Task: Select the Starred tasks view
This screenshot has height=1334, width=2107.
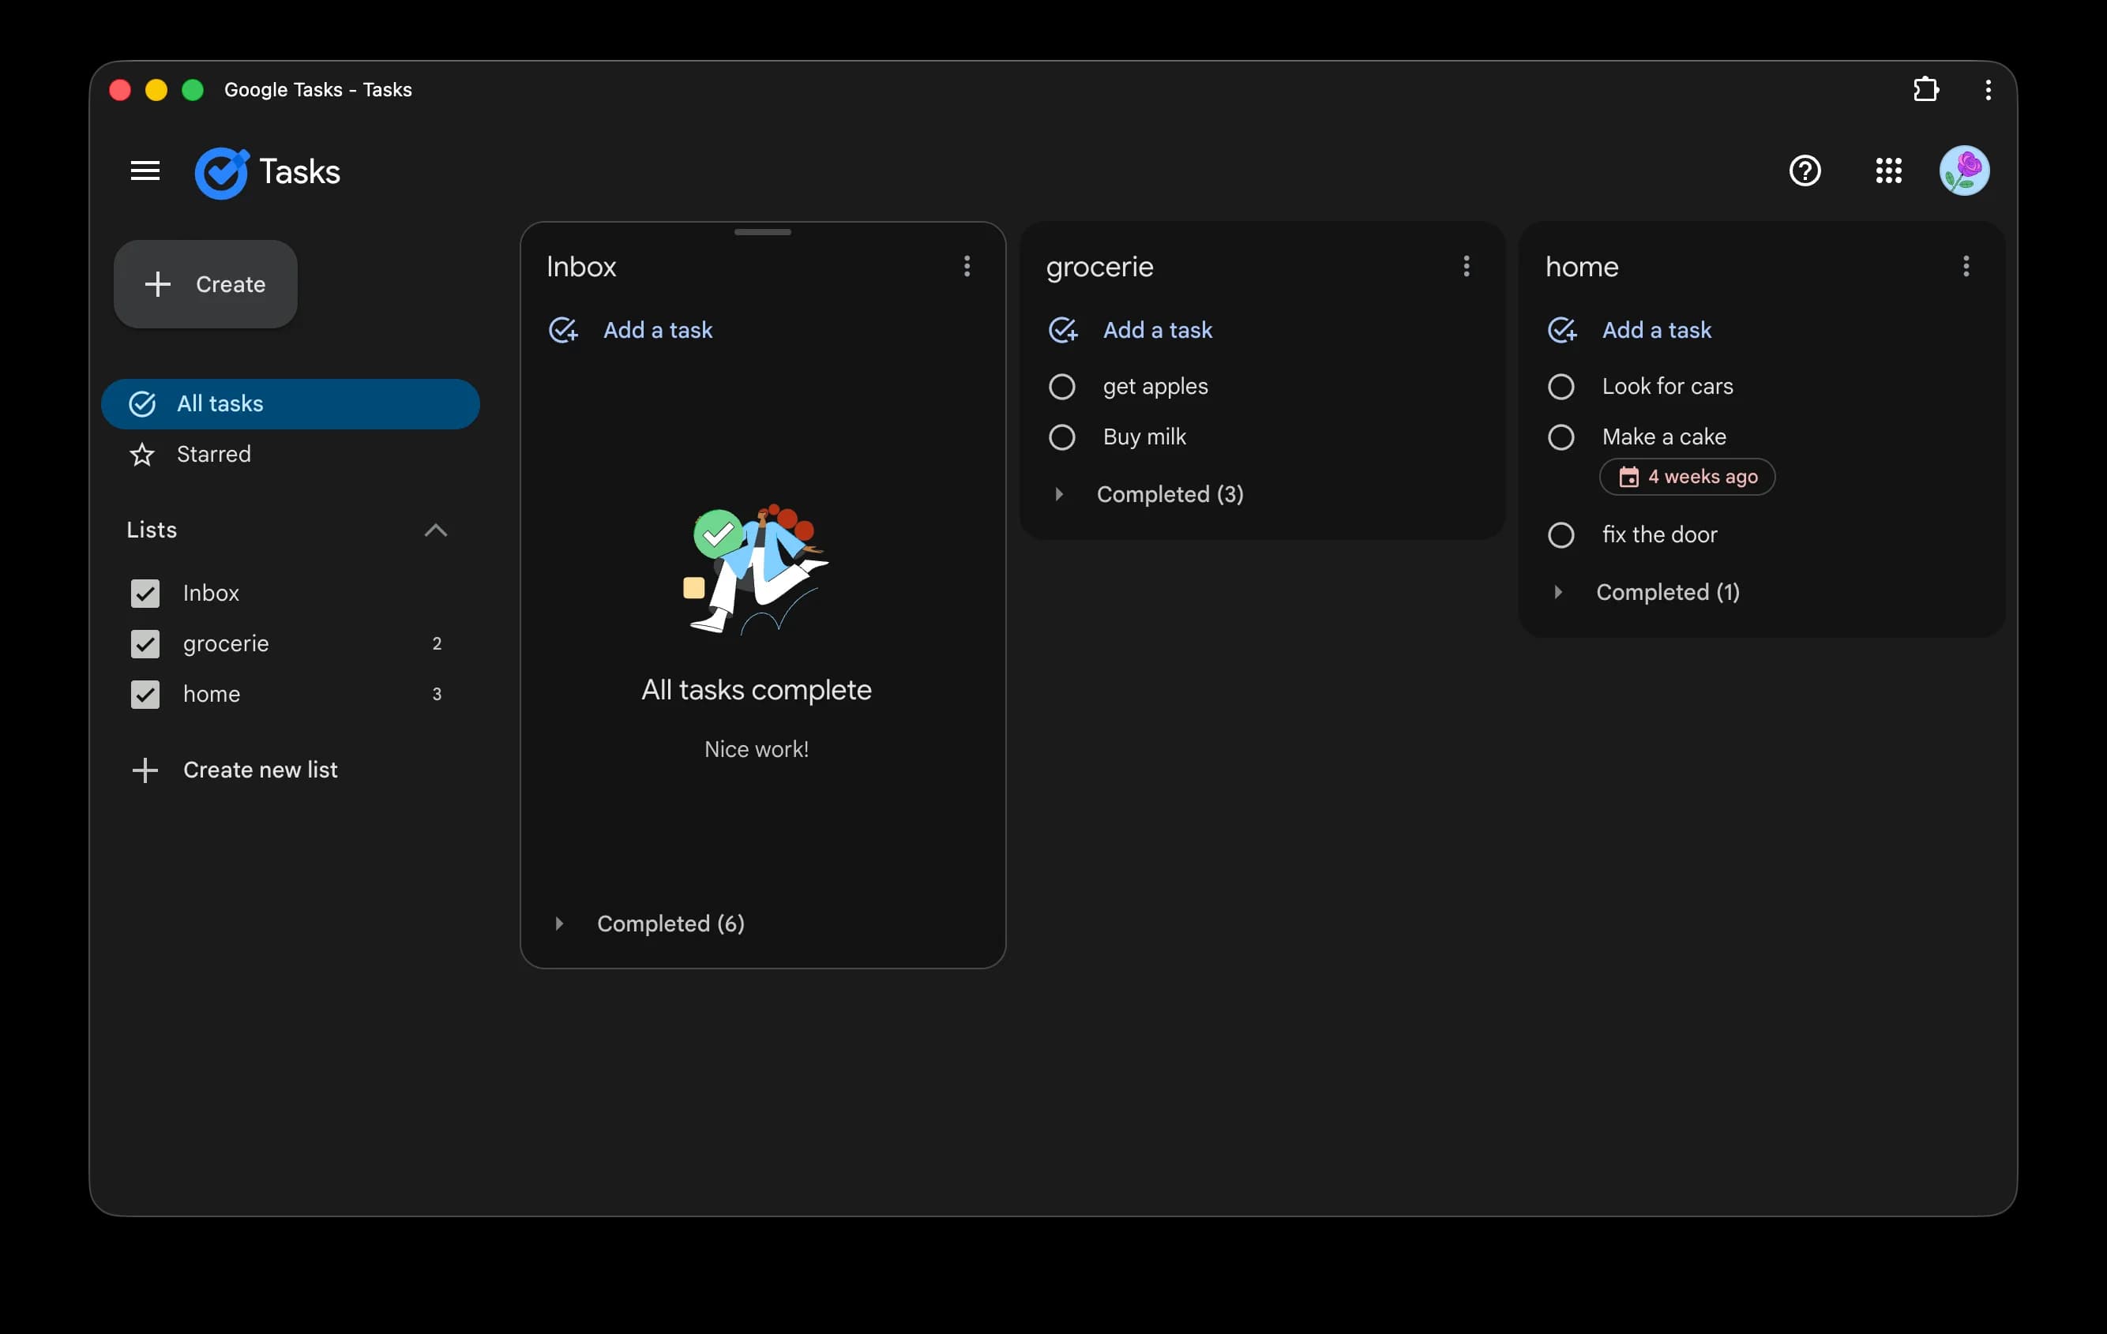Action: coord(216,454)
